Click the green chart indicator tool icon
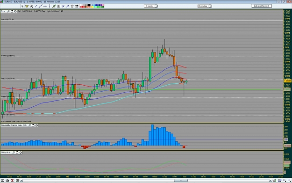 coord(54,6)
